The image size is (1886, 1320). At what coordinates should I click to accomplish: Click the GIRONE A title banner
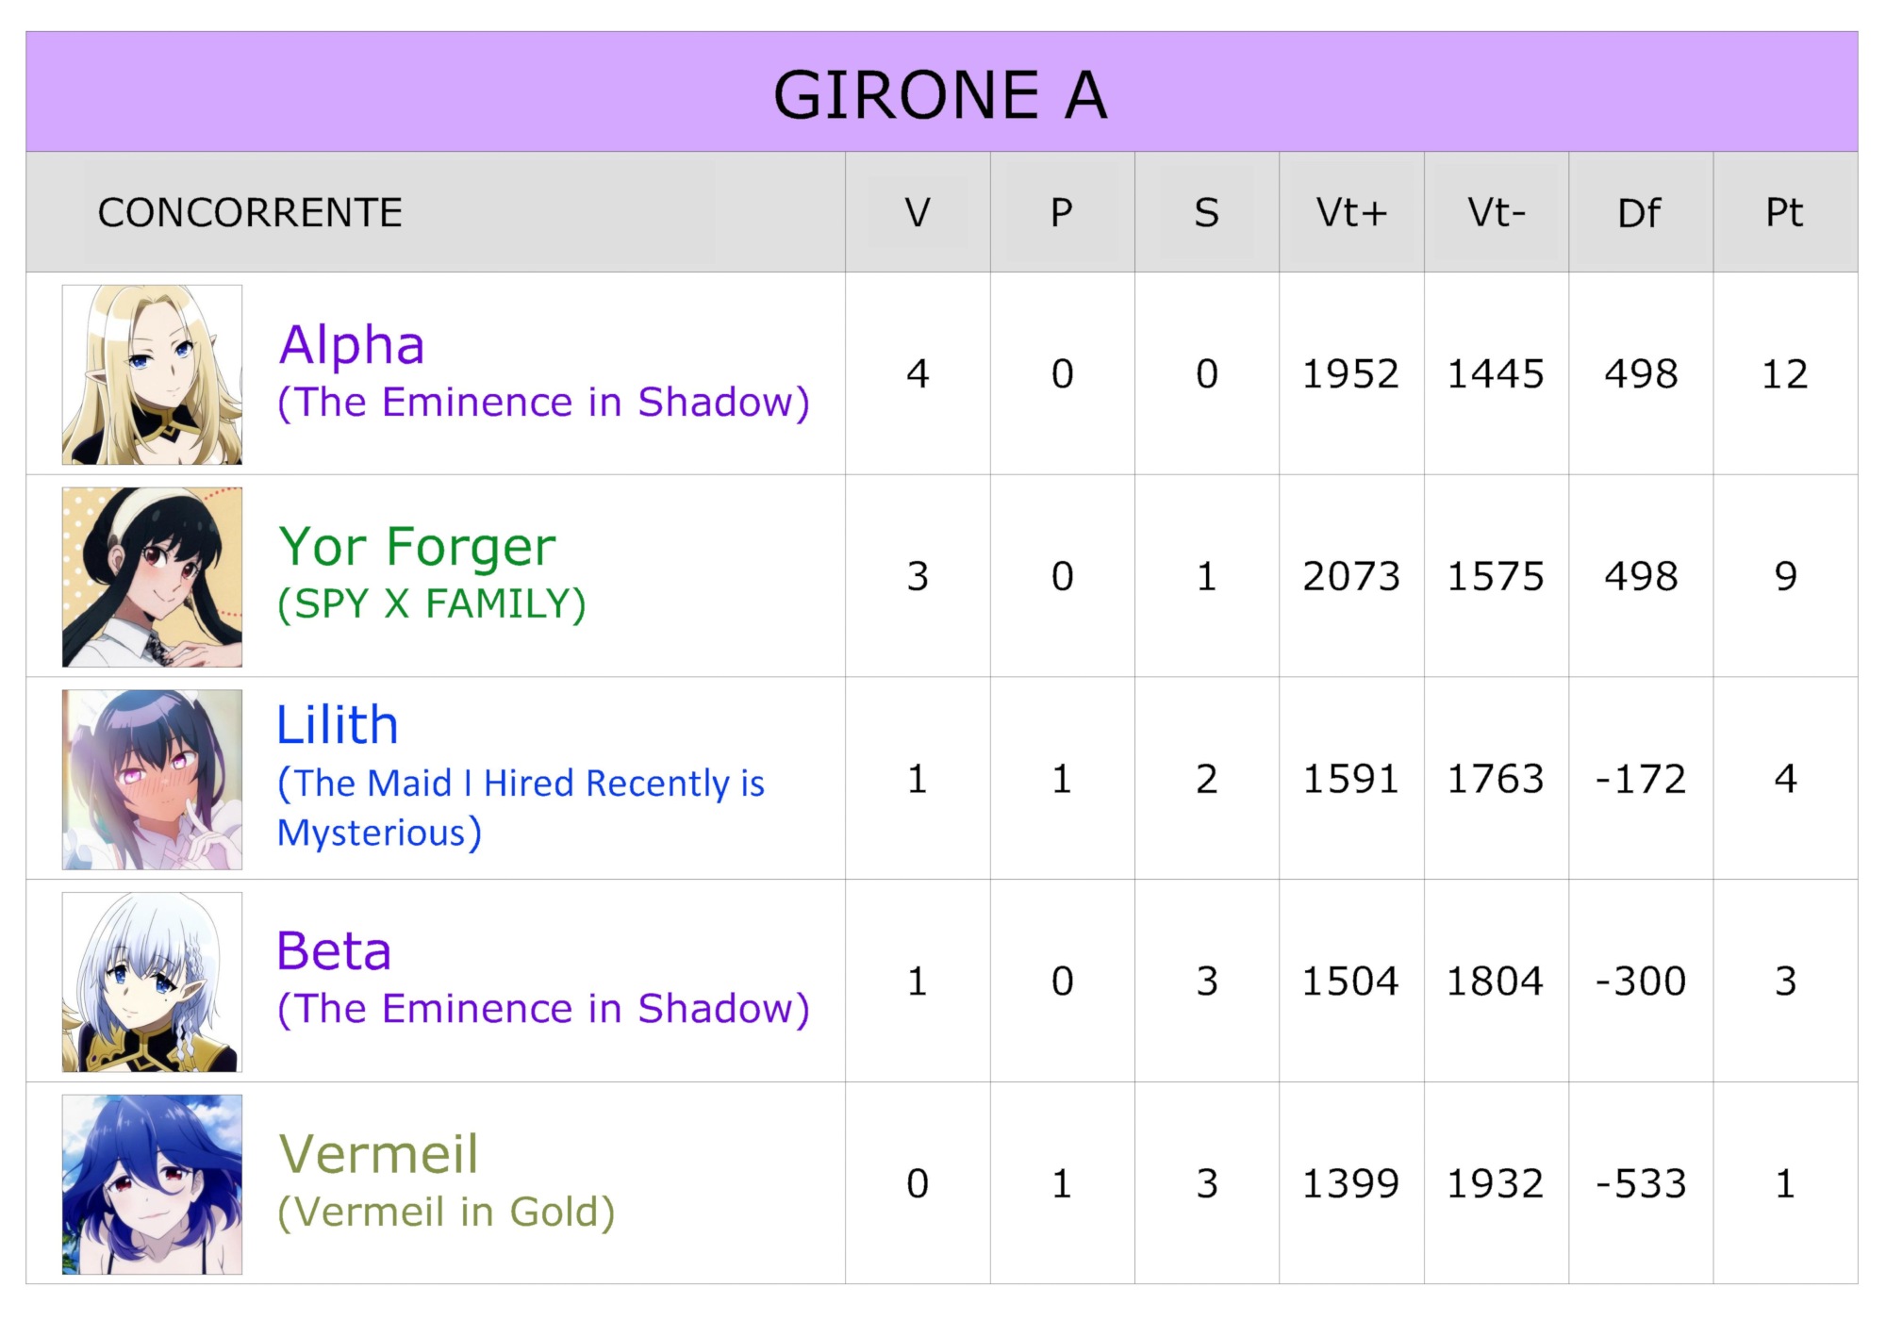click(x=941, y=91)
